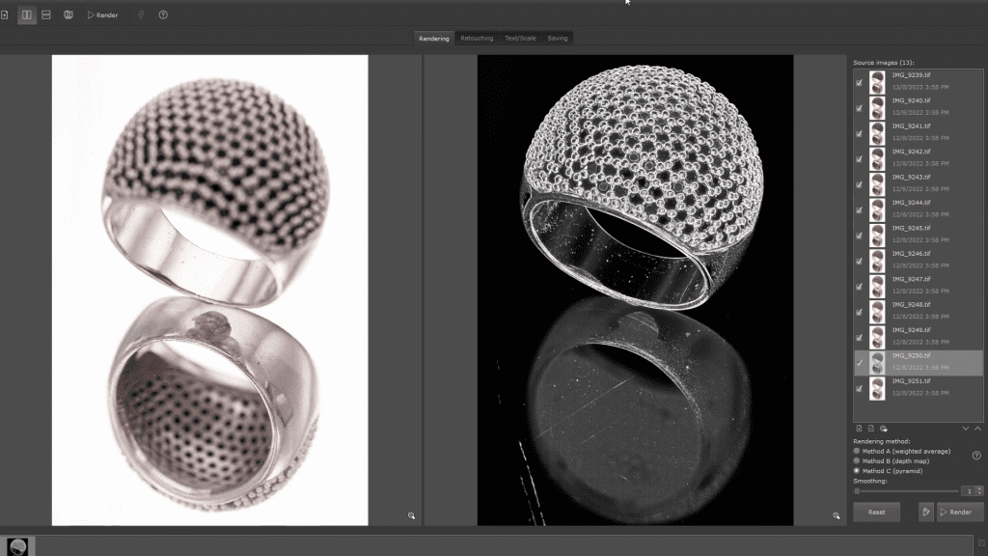Move selection down with down chevron

[965, 429]
